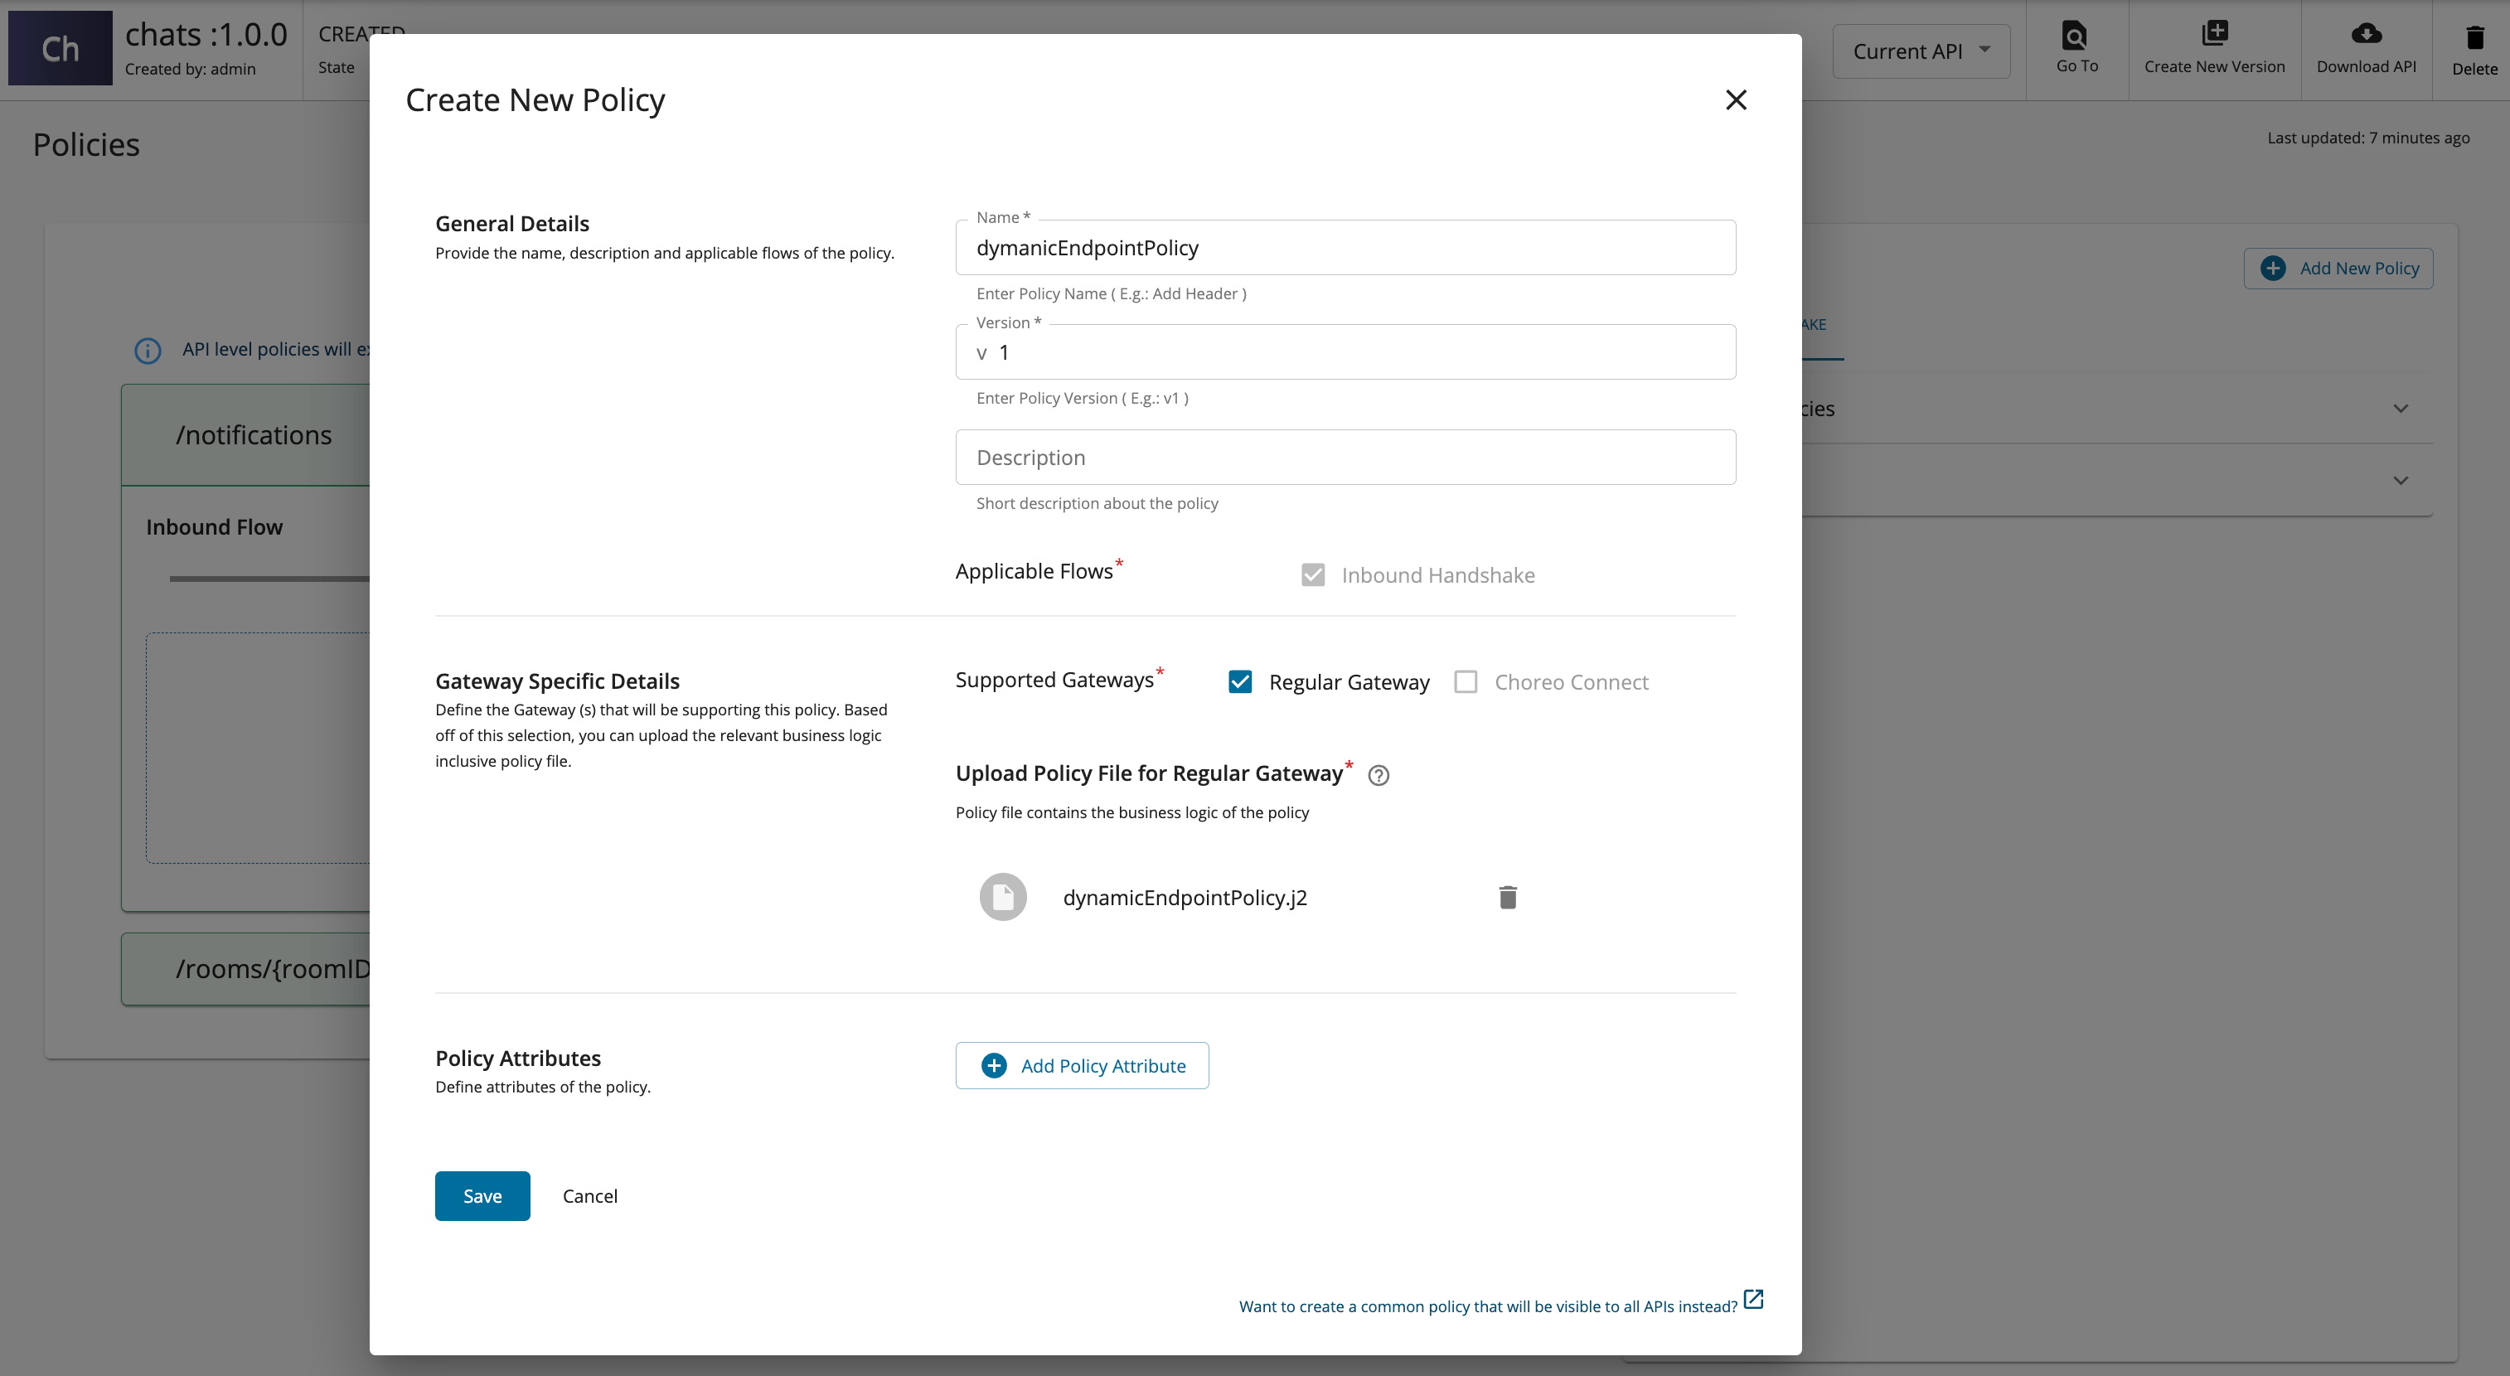Expand the upper policies section chevron
2510x1376 pixels.
point(2401,409)
